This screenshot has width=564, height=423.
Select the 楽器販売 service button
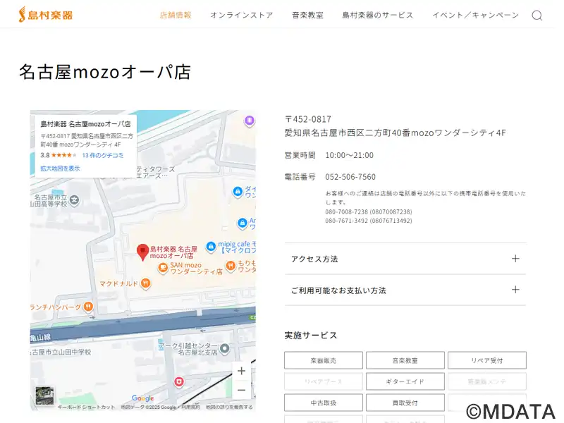(324, 360)
